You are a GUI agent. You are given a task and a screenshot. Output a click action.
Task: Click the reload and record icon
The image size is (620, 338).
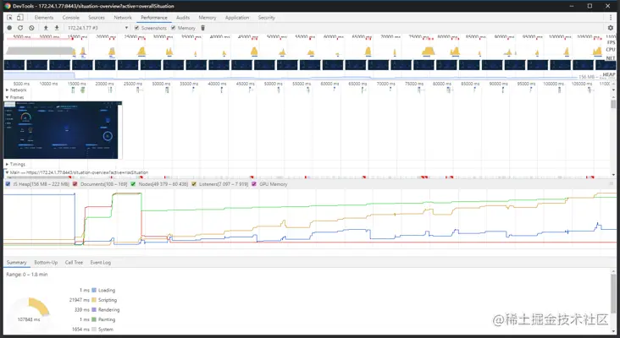click(x=20, y=28)
